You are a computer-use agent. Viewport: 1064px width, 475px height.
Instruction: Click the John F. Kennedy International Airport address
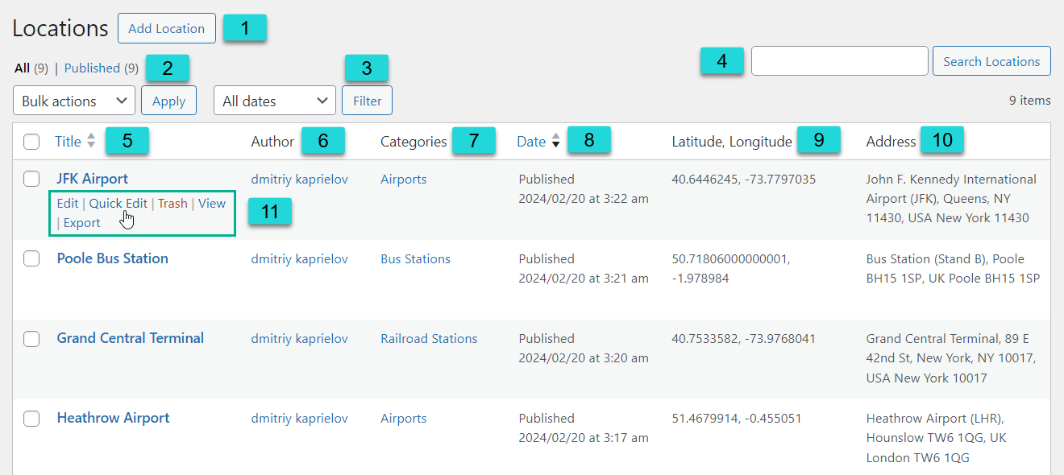(951, 198)
